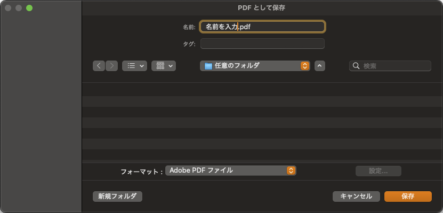Click the orange arrows on the format popup

291,171
